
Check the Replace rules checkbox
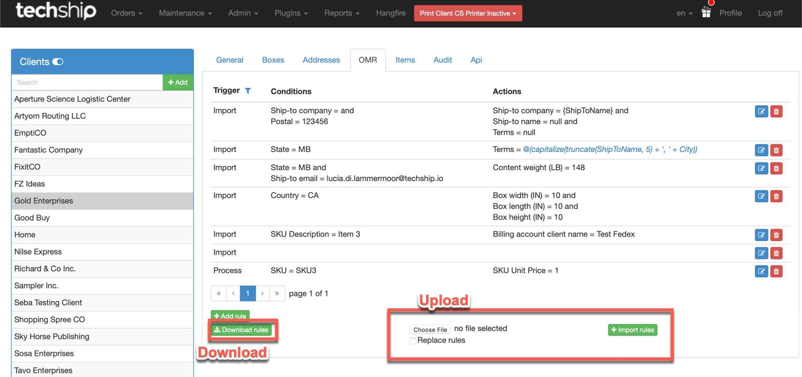tap(413, 340)
